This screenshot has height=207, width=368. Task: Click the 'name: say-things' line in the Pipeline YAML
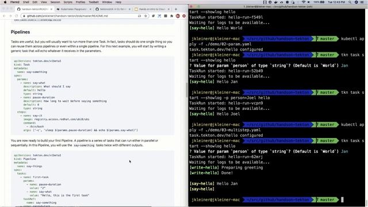point(29,166)
